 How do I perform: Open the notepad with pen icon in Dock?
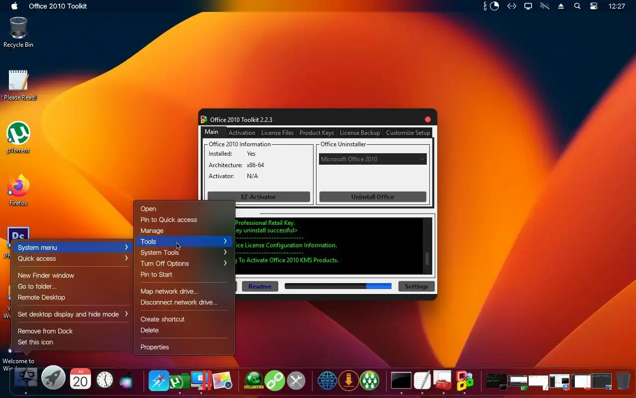coord(422,381)
